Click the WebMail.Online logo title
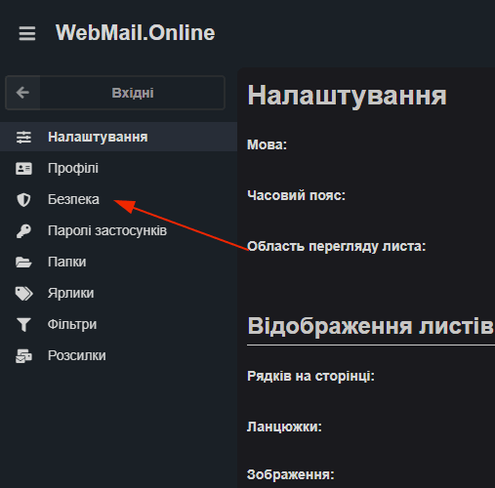 [x=135, y=33]
